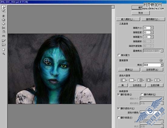Select the Hand tool
This screenshot has width=167, height=128.
click(4, 50)
